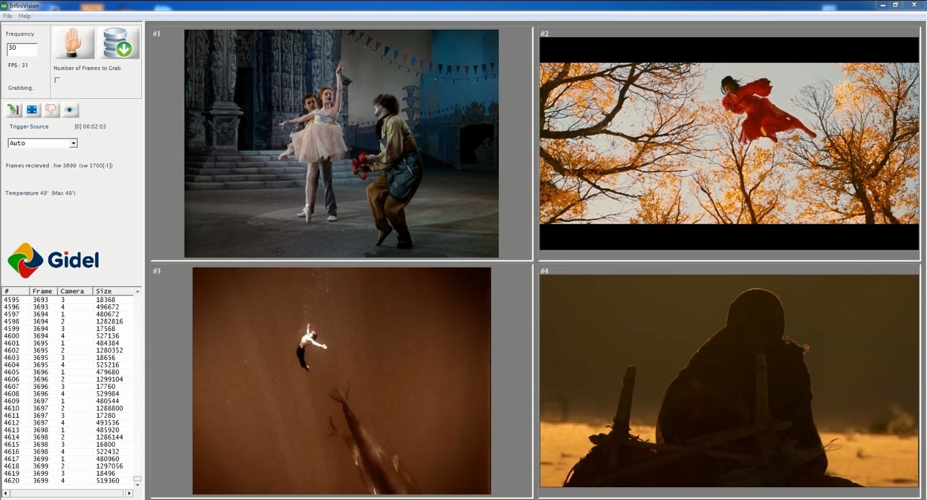Viewport: 927px width, 500px height.
Task: Click the size value 527136
Action: [108, 336]
